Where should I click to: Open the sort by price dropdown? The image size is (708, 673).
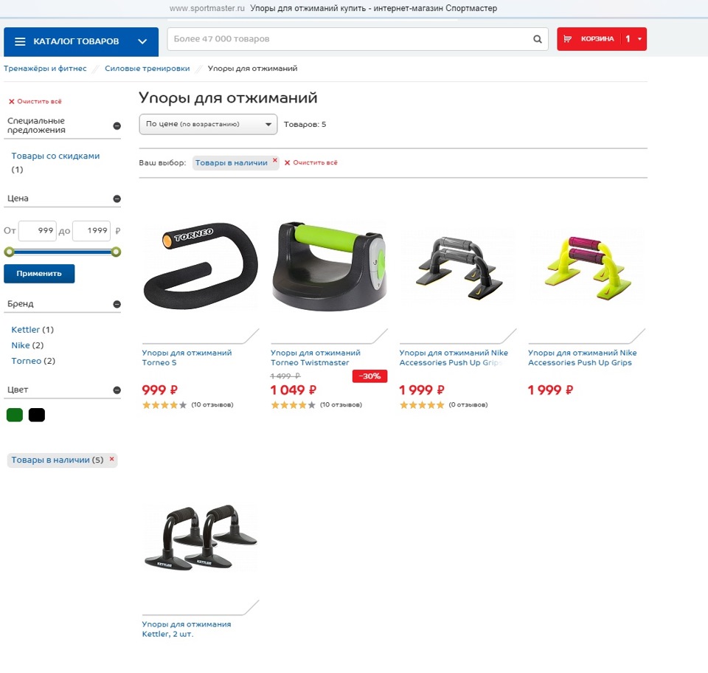(208, 124)
